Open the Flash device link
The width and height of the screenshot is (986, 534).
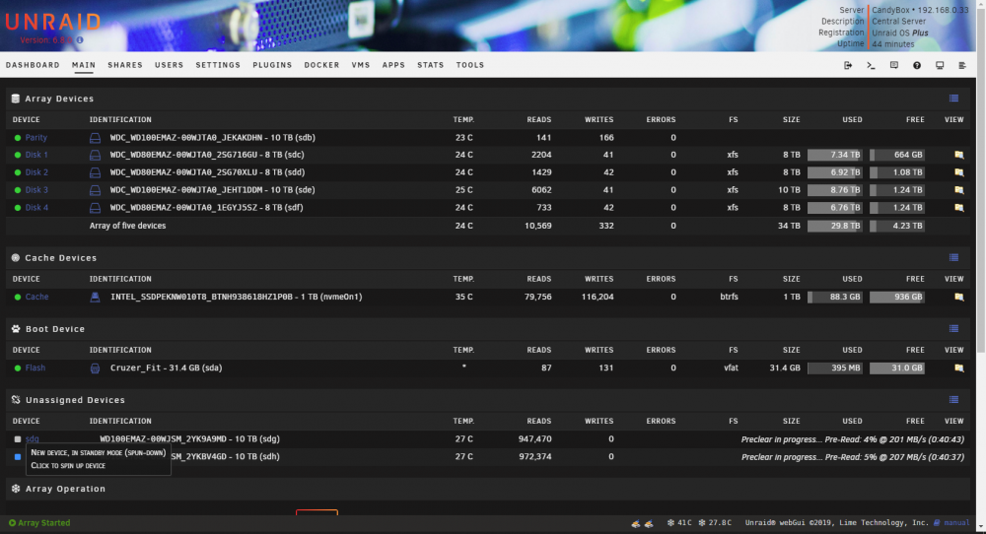tap(35, 367)
